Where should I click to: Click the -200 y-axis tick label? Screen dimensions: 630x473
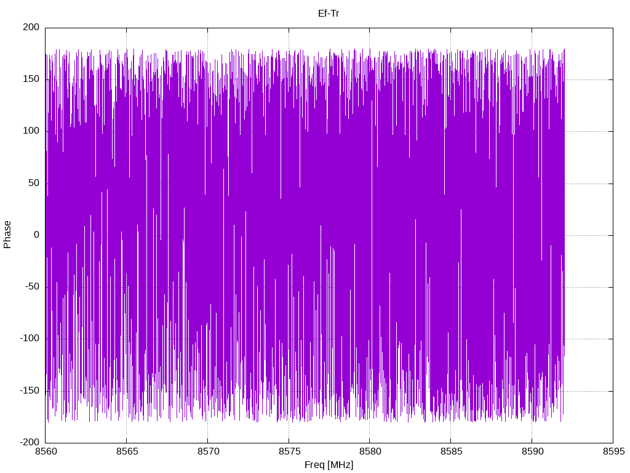tap(30, 442)
